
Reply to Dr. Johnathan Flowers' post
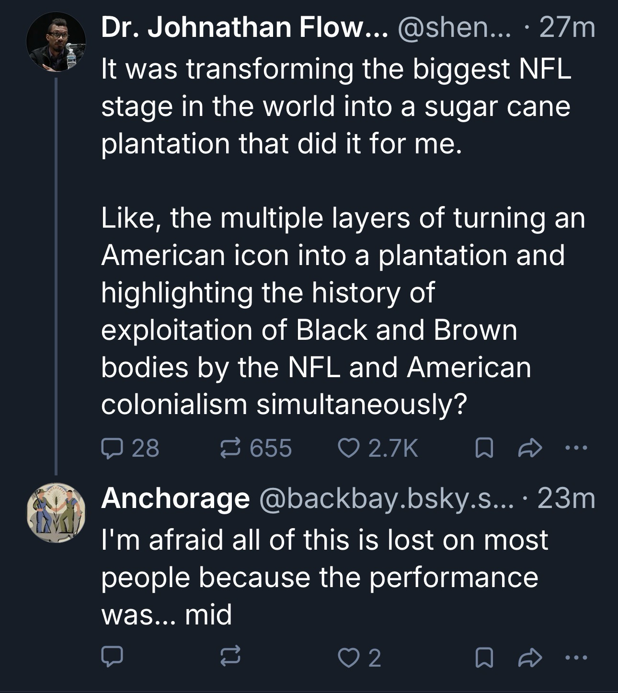click(x=113, y=449)
